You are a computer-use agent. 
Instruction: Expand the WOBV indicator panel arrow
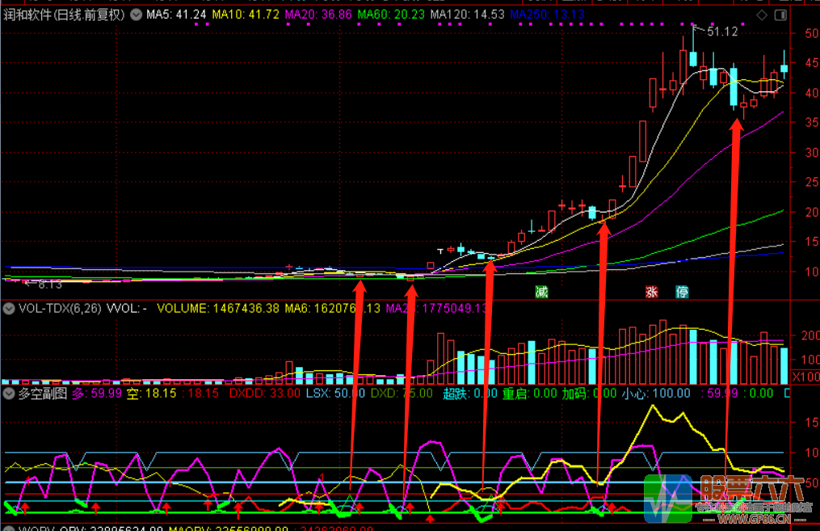tap(9, 528)
